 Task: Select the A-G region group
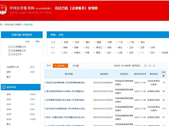click(x=53, y=42)
